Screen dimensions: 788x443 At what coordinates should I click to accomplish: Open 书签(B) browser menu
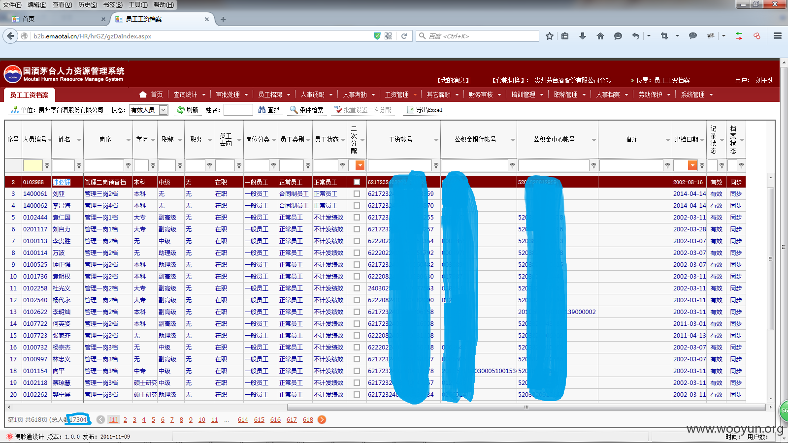click(113, 5)
